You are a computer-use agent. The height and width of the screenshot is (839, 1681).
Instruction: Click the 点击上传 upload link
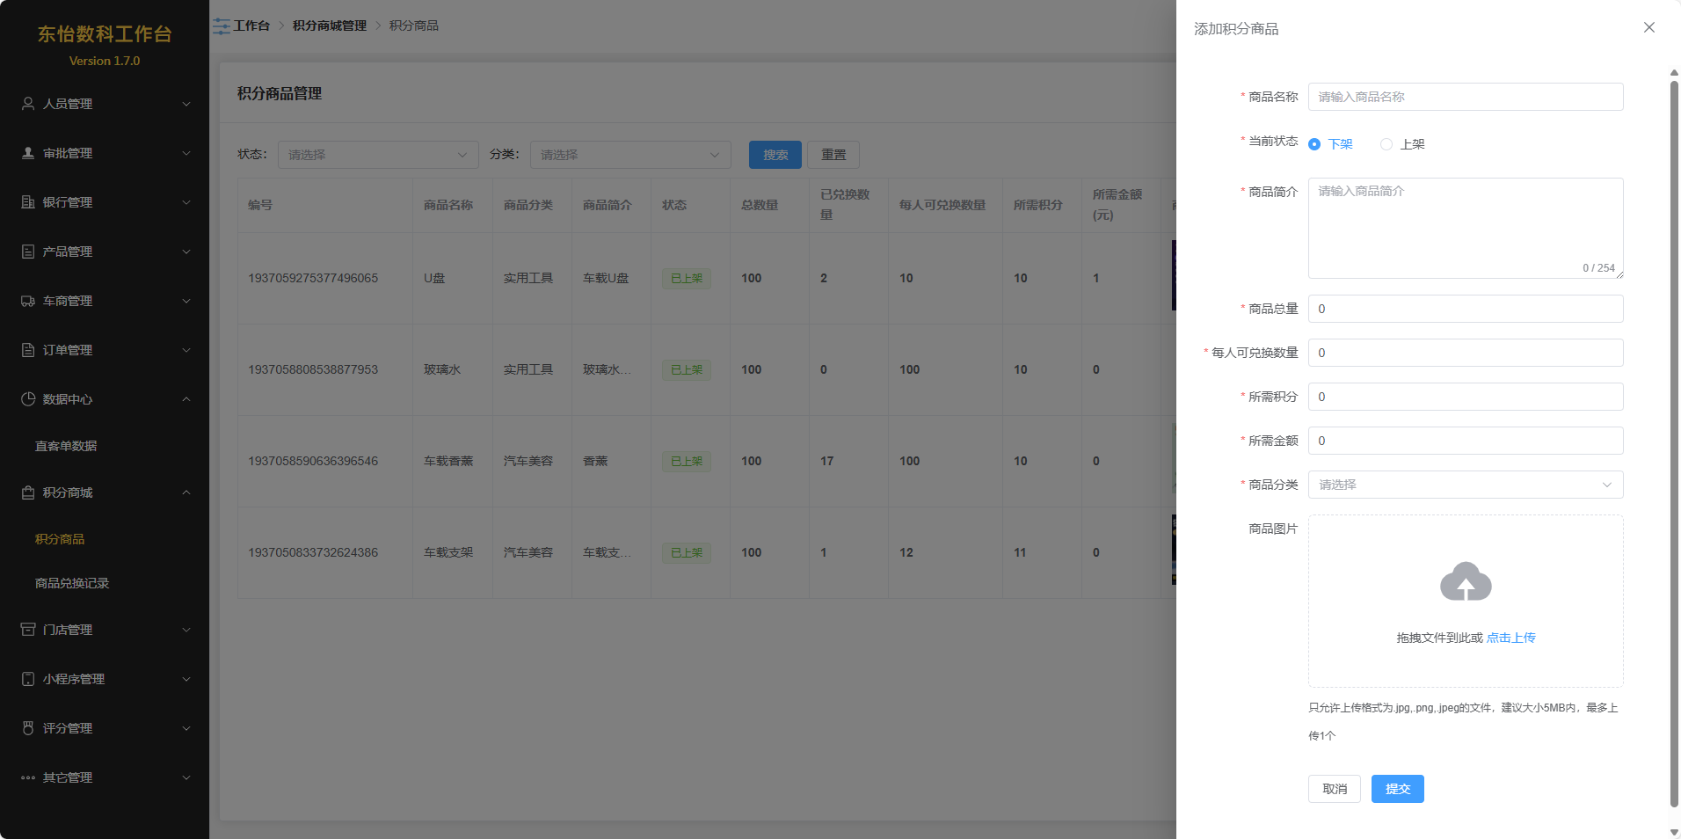(x=1510, y=638)
